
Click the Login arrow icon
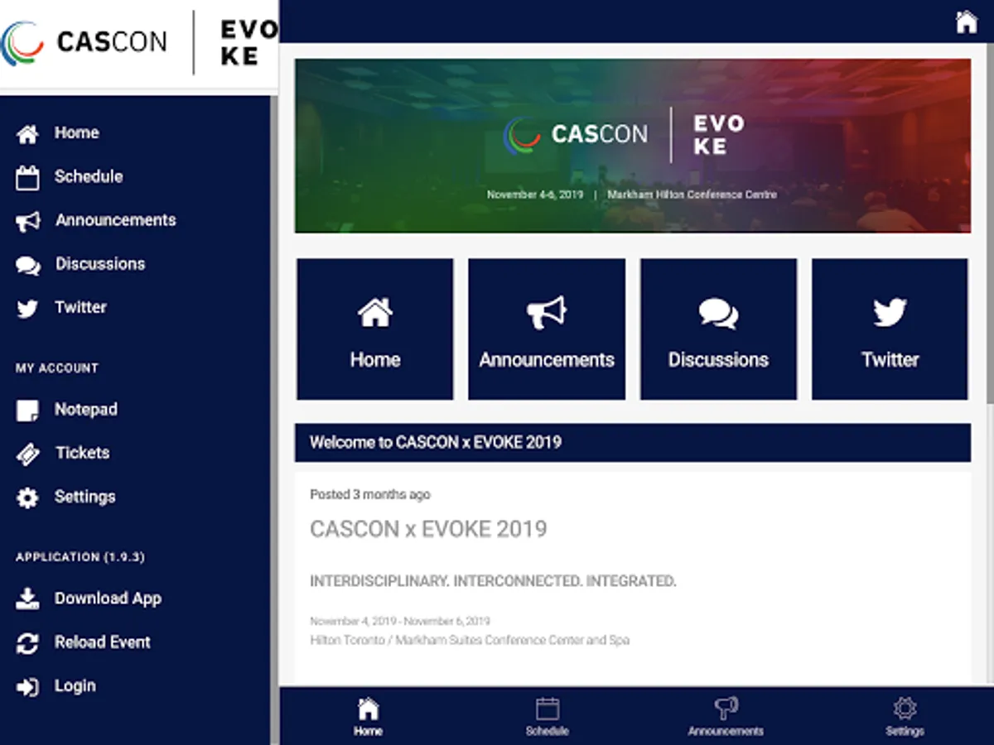27,687
